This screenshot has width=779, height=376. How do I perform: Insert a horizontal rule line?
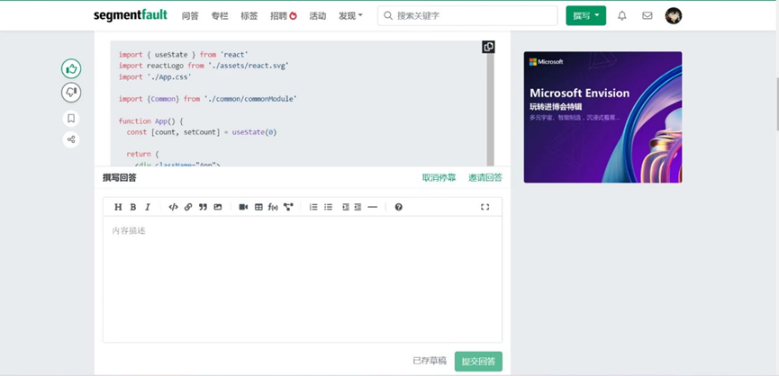point(373,207)
